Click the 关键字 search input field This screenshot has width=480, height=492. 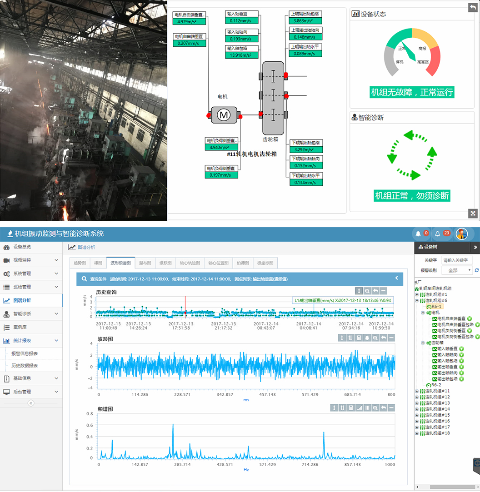[457, 260]
